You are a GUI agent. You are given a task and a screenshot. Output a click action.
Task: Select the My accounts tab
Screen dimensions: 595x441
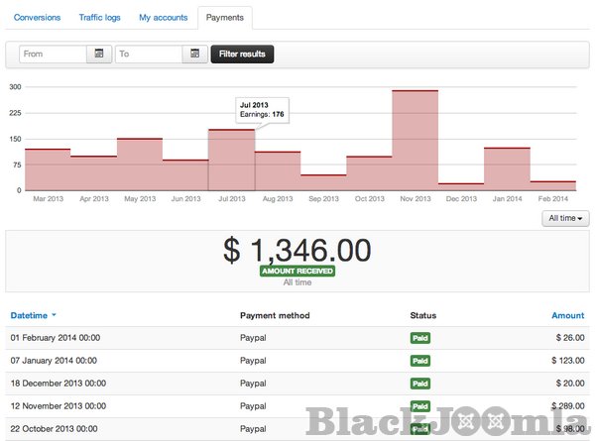(x=163, y=18)
